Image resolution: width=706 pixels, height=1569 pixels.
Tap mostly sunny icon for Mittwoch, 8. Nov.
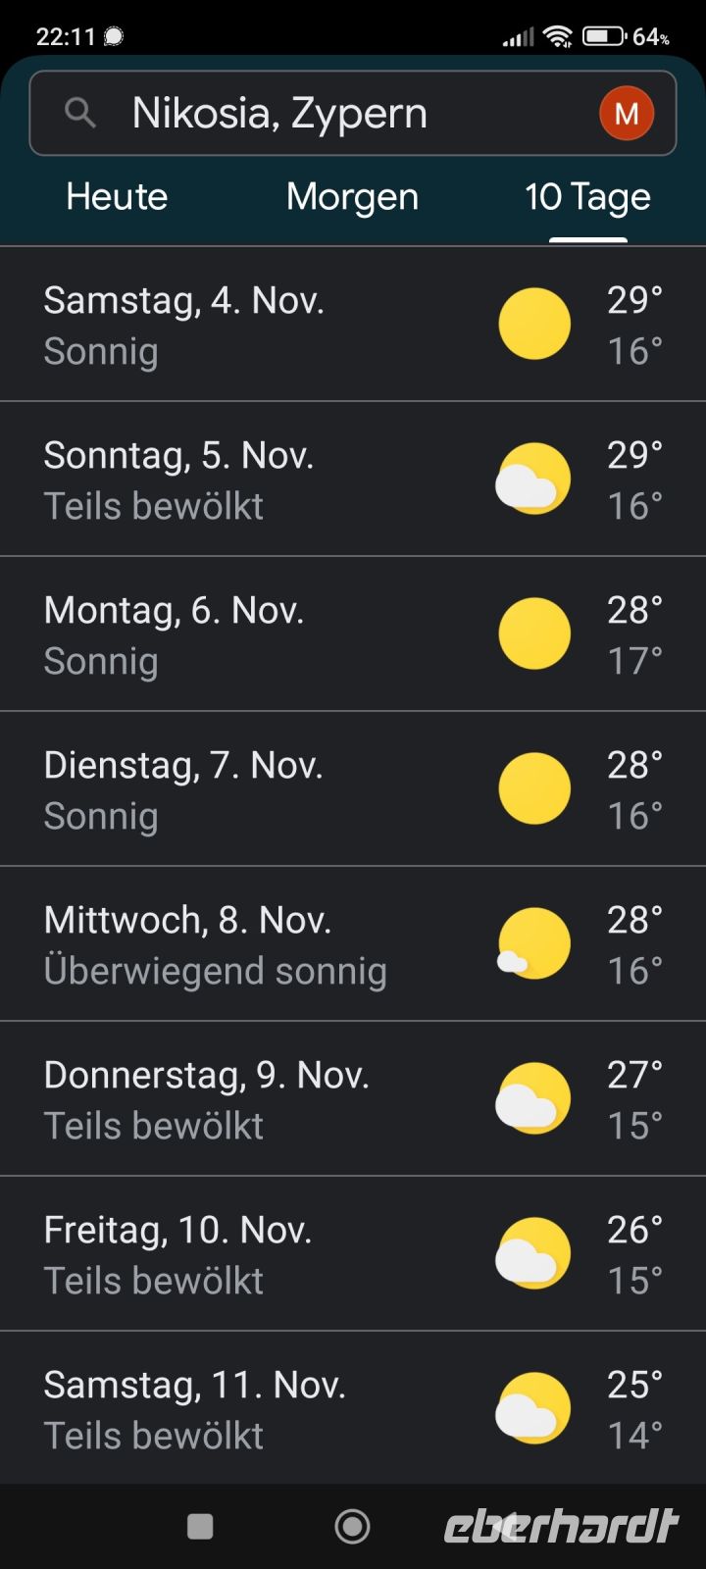534,943
